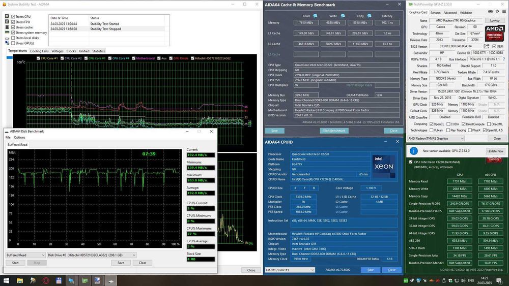
Task: Click the AMD Radeon Graphics logo
Action: pos(494,33)
